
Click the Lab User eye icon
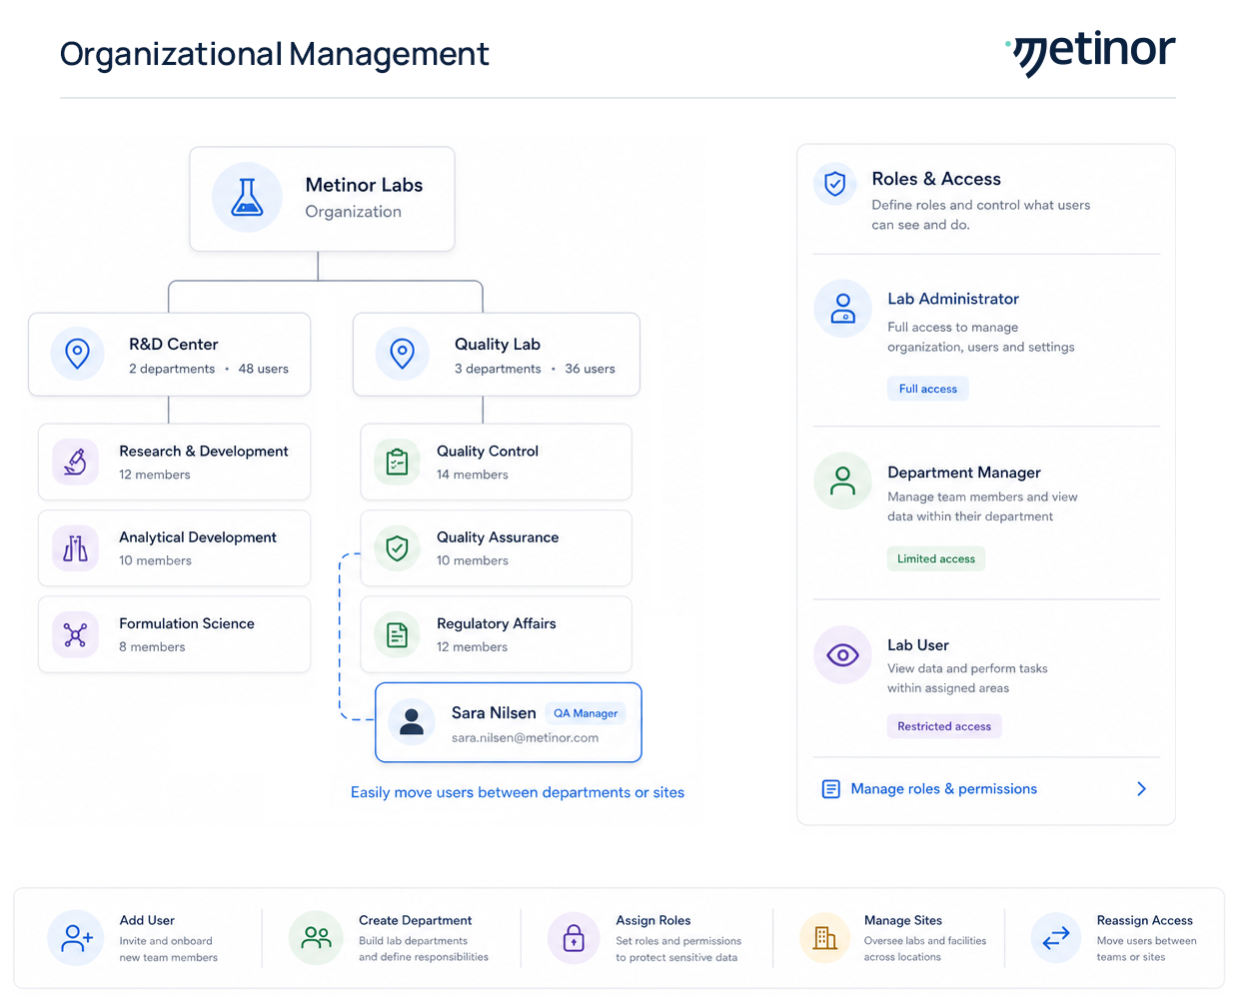[843, 654]
